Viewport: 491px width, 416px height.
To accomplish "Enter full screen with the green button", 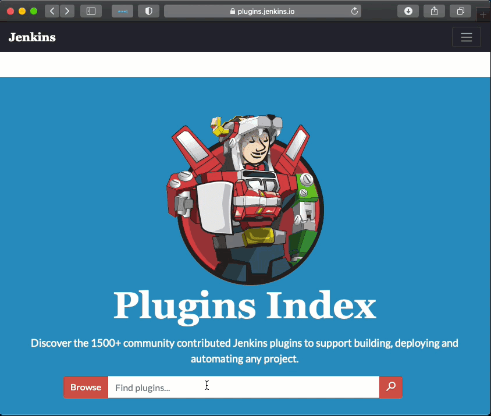I will pyautogui.click(x=34, y=11).
